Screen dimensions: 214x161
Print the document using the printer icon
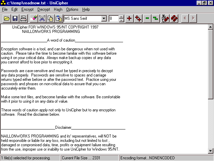(23, 18)
